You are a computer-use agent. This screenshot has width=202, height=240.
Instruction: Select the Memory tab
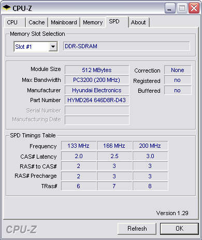click(93, 22)
